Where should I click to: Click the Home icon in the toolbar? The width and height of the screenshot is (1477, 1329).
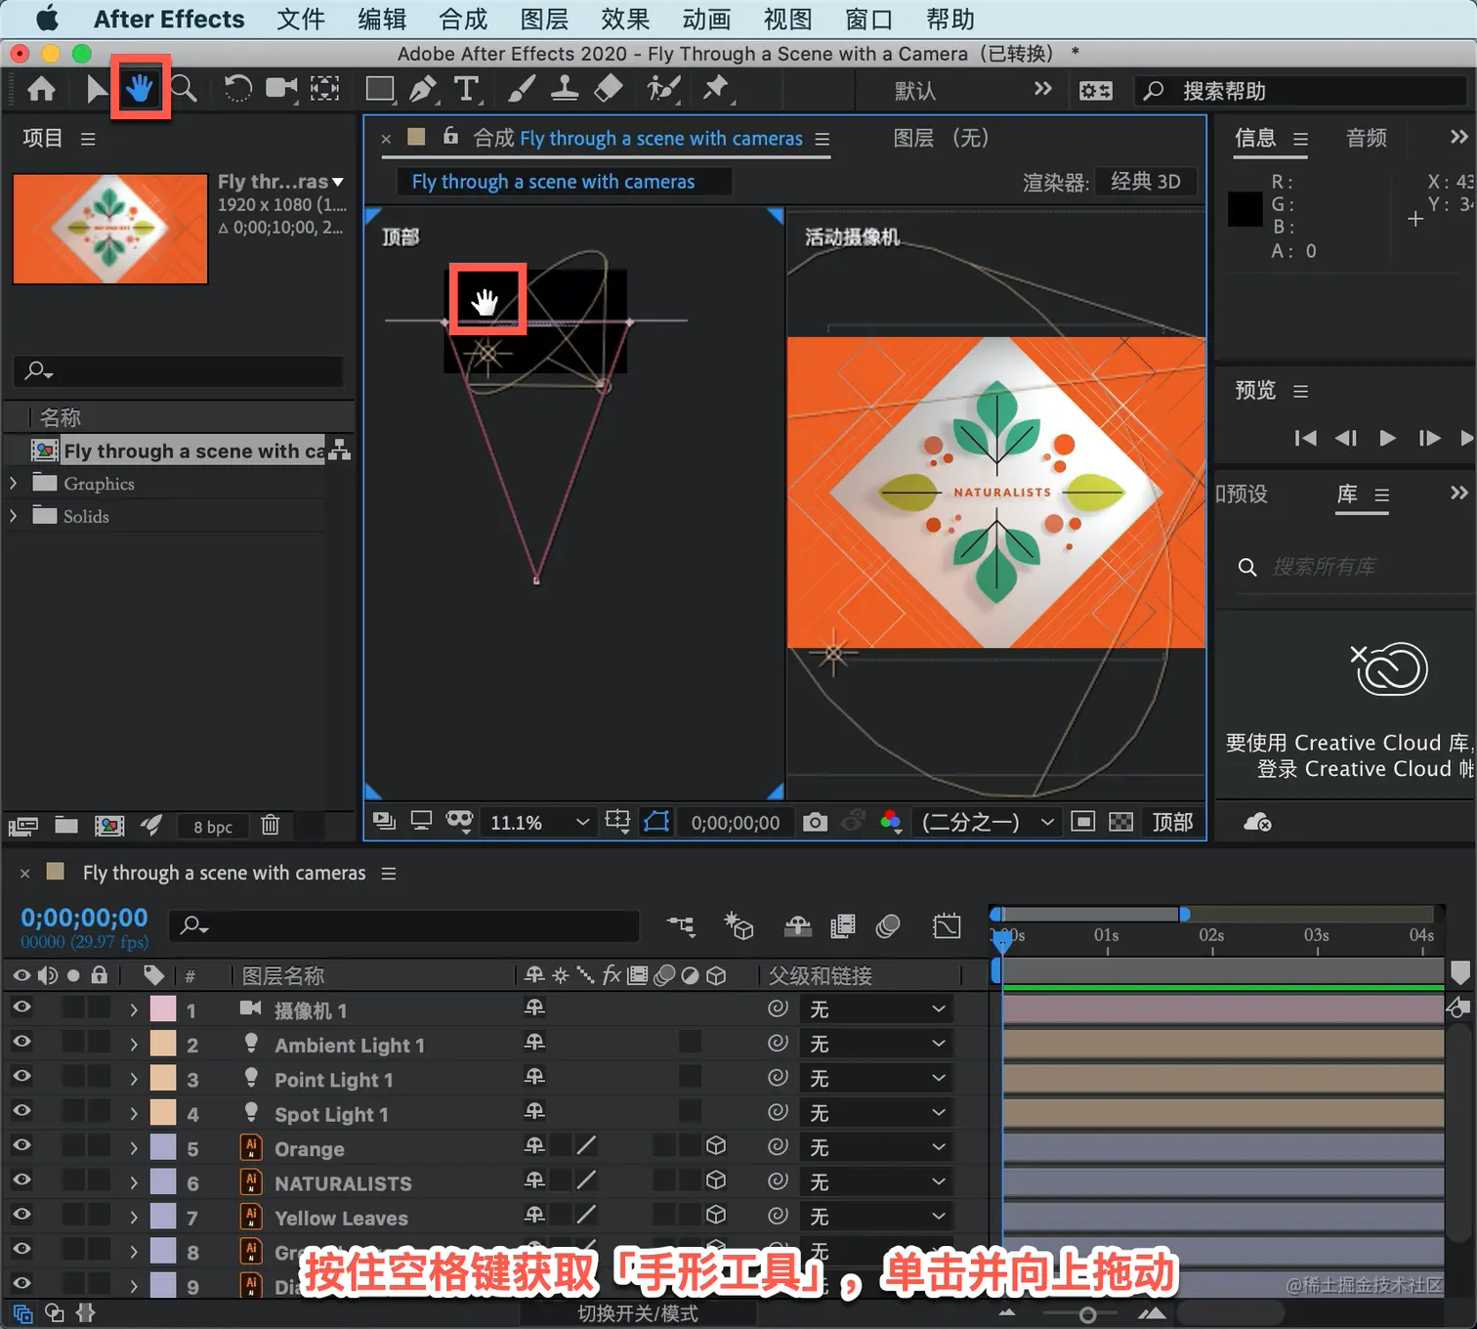[41, 90]
